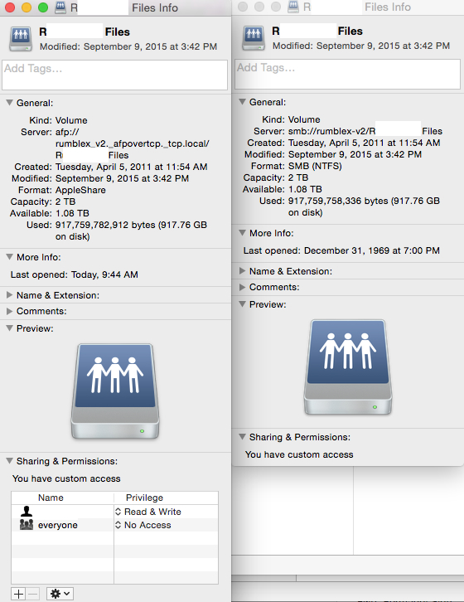The height and width of the screenshot is (602, 464).
Task: Open privilege dropdown showing Read & Write
Action: point(148,512)
